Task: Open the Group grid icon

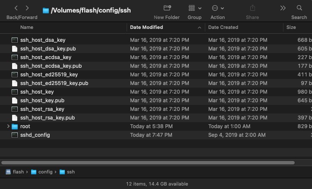Action: [191, 8]
